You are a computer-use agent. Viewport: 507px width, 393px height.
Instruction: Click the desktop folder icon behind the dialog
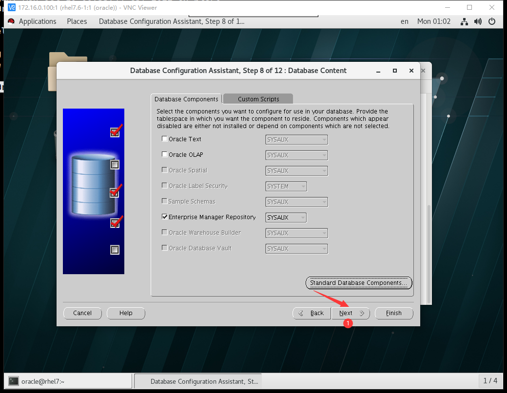click(53, 72)
